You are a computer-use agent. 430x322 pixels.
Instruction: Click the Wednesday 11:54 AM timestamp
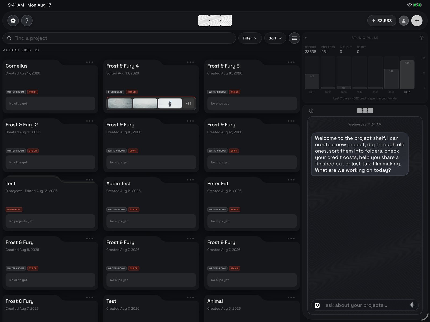click(x=365, y=125)
